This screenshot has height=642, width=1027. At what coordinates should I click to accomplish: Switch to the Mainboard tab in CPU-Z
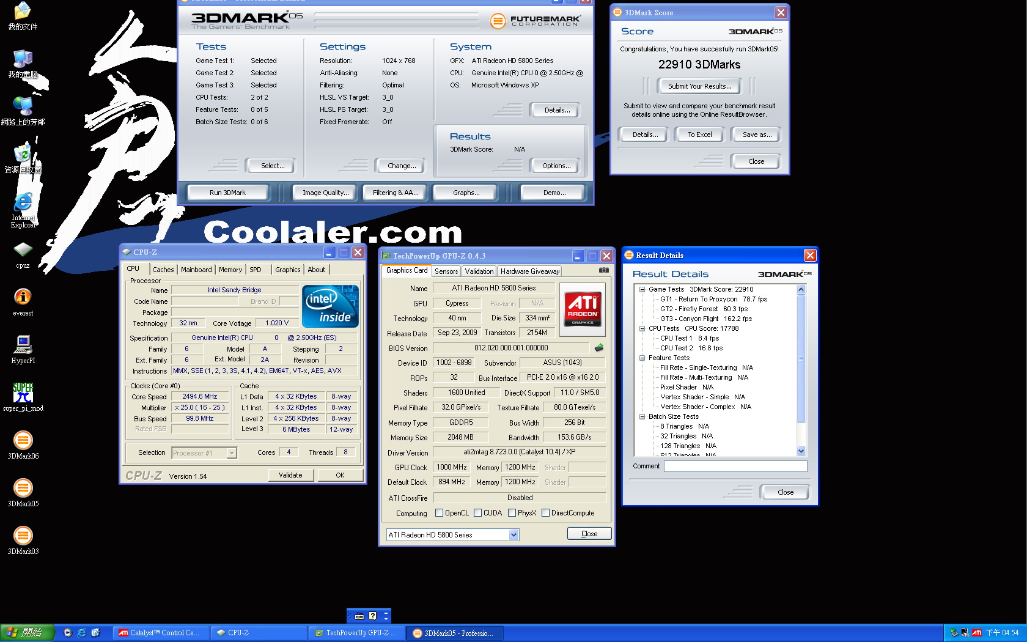[196, 270]
